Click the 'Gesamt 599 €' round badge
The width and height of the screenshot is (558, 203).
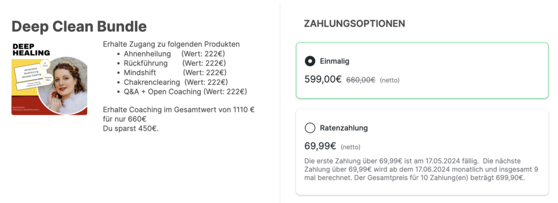(x=48, y=78)
